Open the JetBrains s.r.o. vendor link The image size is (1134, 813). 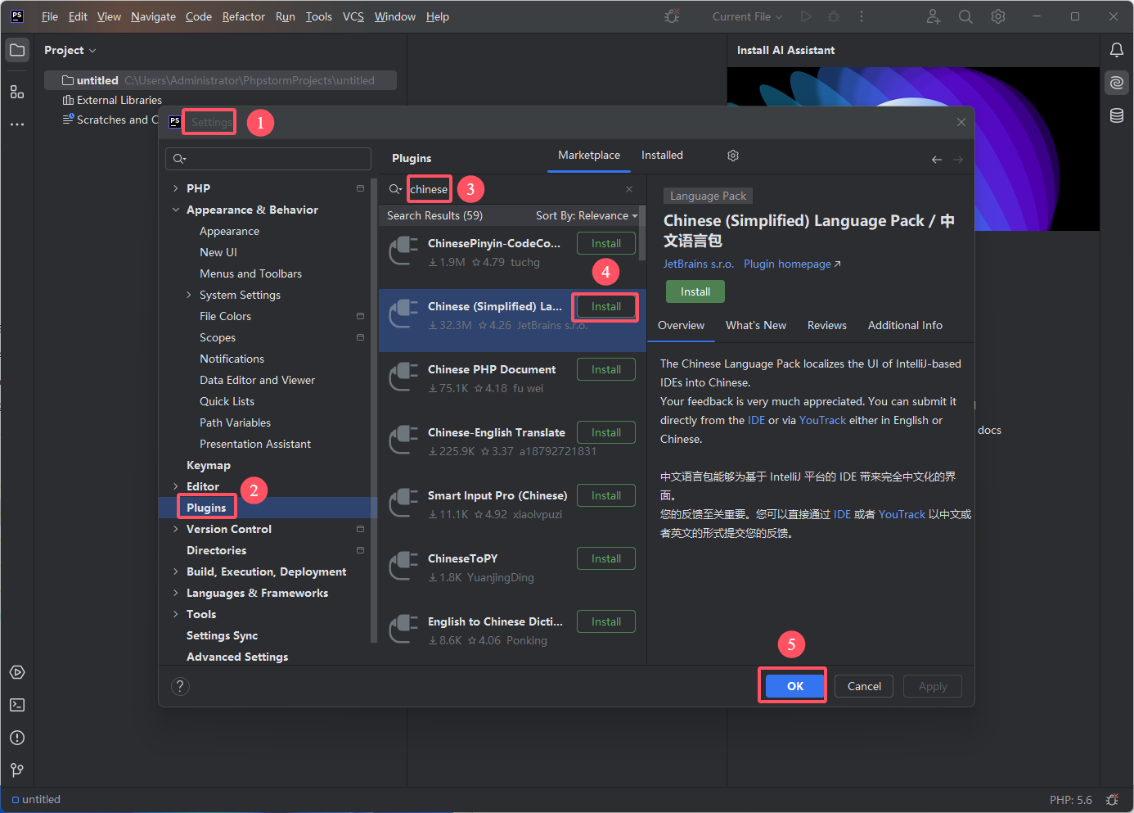click(x=699, y=264)
